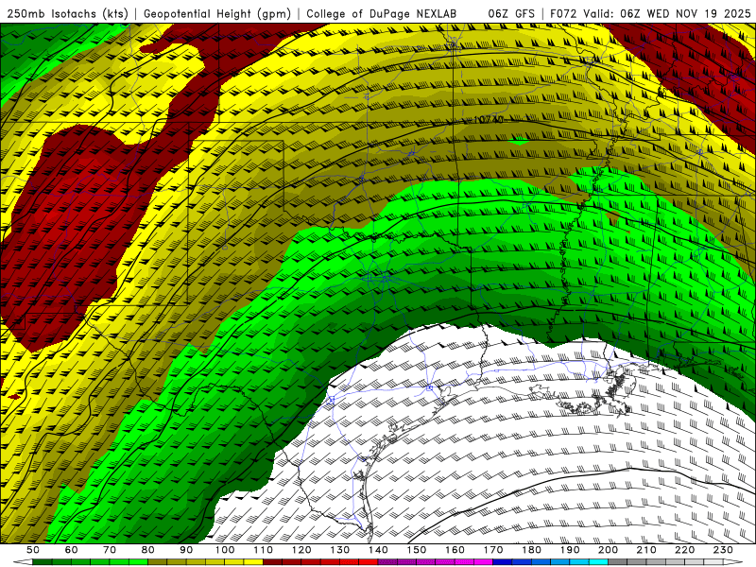This screenshot has height=567, width=756.
Task: Select the bright yellow swatch under the 100 label
Action: 233,562
